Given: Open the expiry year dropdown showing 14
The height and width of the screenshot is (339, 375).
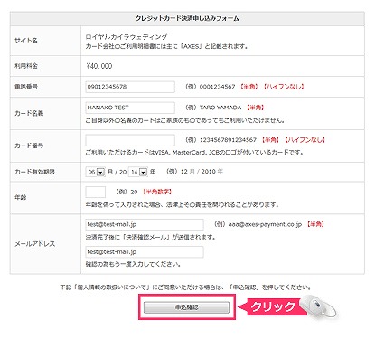Looking at the screenshot, I should [138, 172].
